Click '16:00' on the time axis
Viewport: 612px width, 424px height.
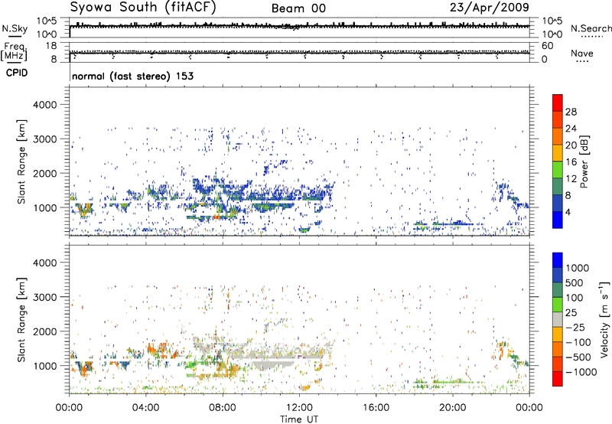pyautogui.click(x=376, y=408)
